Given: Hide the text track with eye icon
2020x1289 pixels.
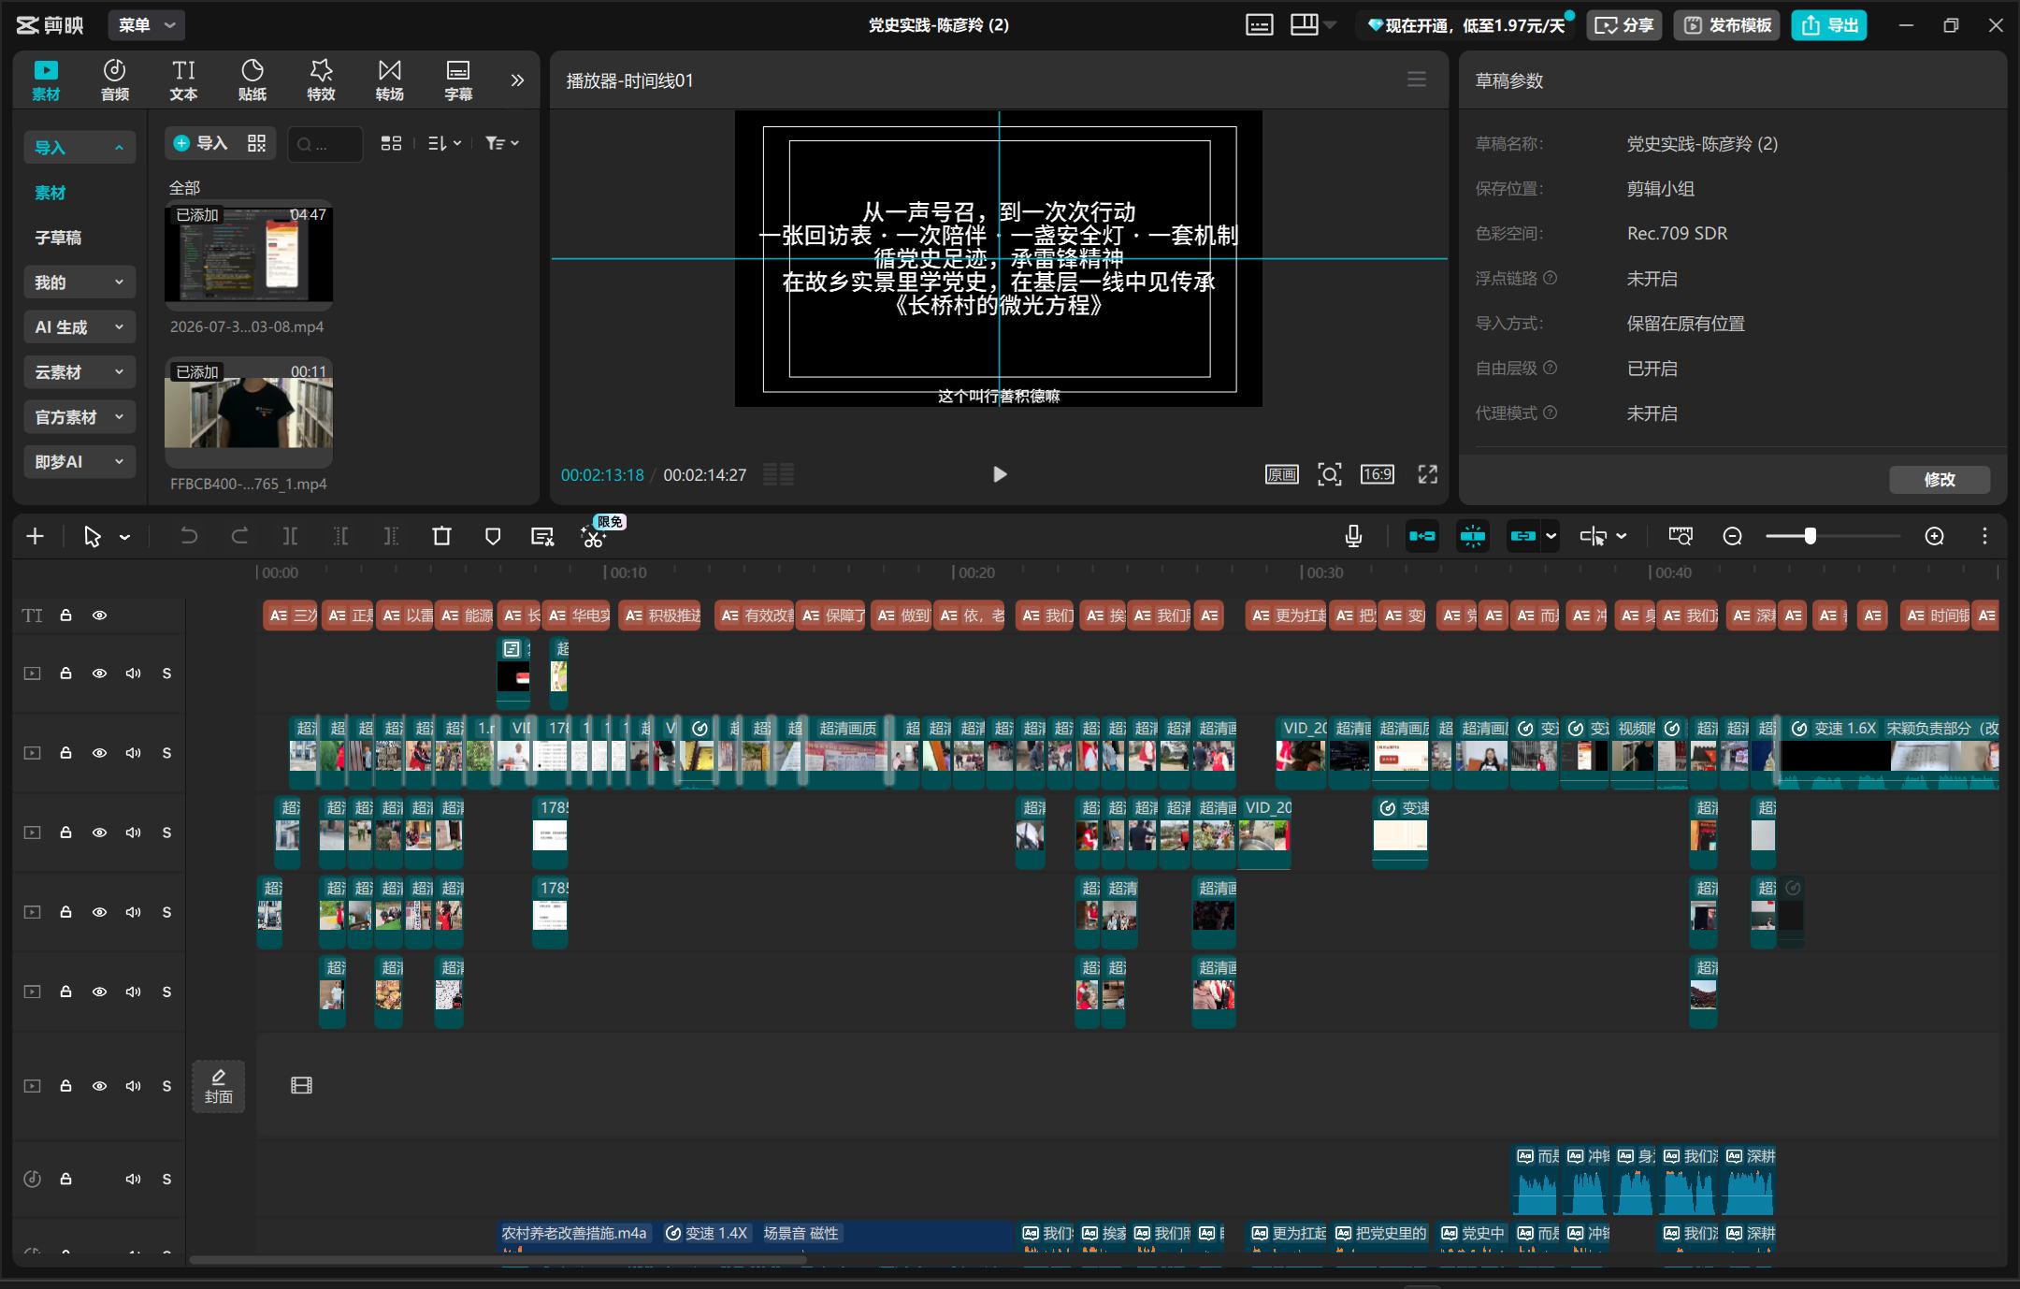Looking at the screenshot, I should point(99,616).
